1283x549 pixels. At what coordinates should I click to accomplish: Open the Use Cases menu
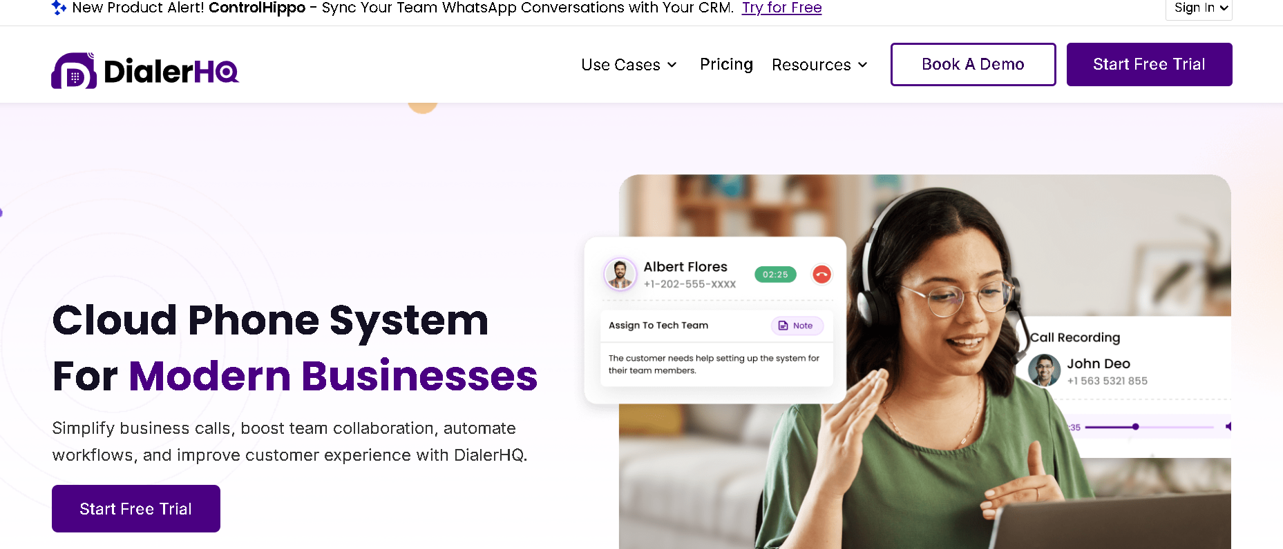(x=629, y=65)
